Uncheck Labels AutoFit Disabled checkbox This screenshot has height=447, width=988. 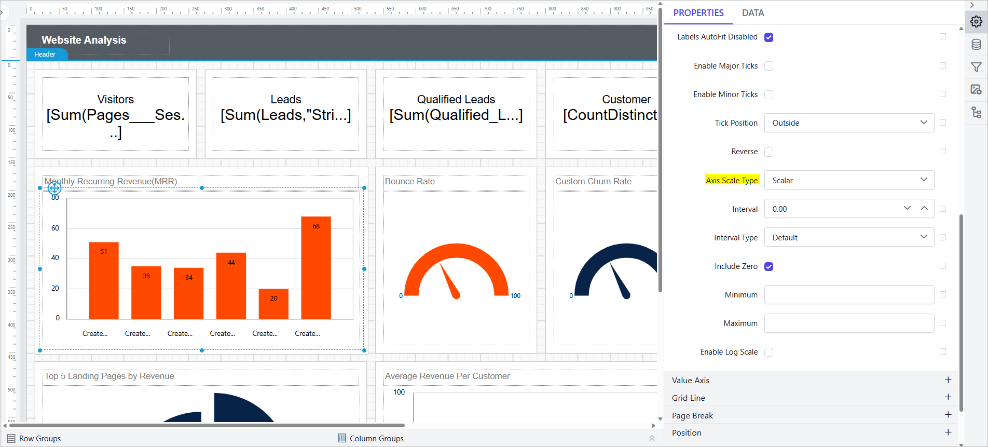click(769, 37)
